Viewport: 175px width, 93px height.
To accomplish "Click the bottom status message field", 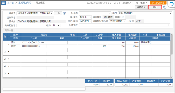I will (44, 89).
